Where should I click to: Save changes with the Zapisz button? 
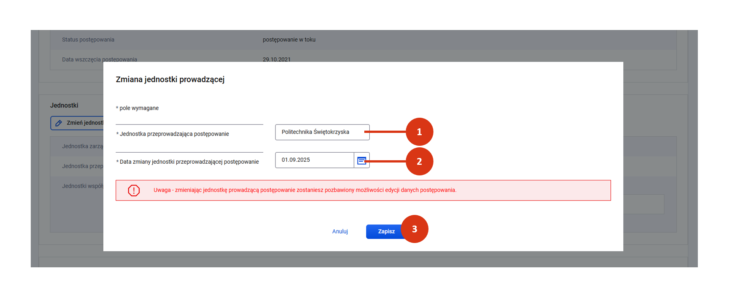(384, 232)
